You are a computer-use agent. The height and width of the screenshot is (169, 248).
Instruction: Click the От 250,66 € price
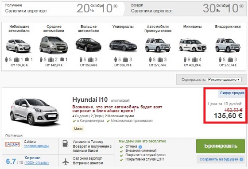tap(89, 65)
